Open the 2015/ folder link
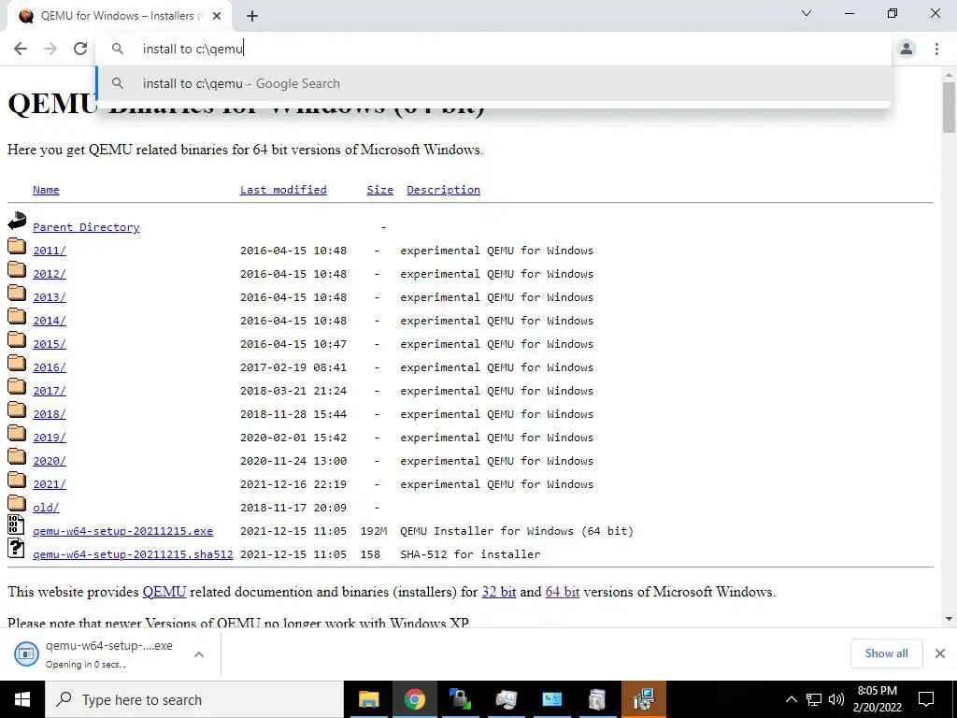Screen dimensions: 957x718 point(50,344)
